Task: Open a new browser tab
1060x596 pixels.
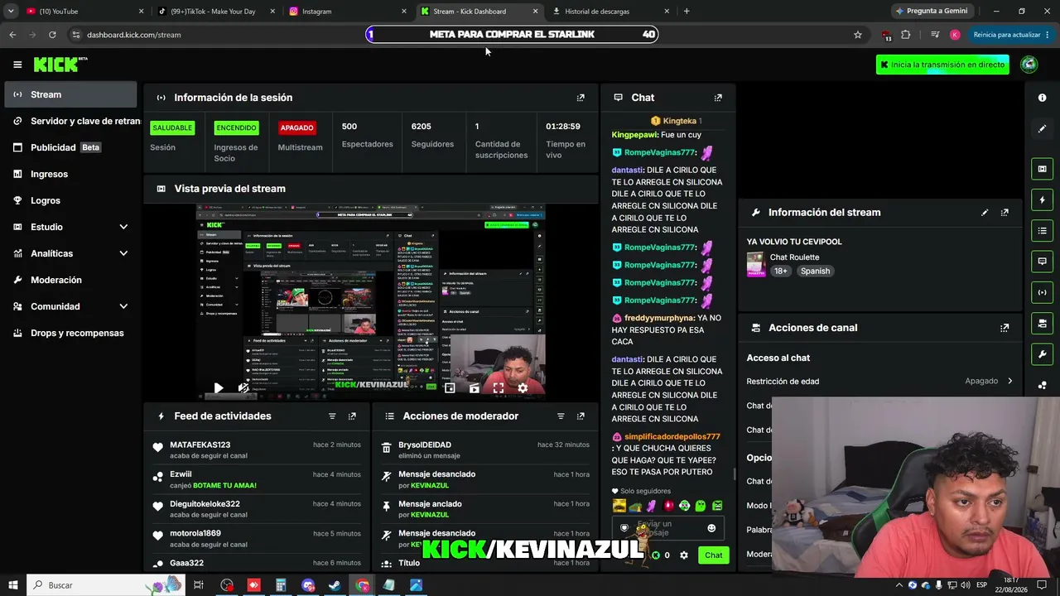Action: pyautogui.click(x=687, y=12)
